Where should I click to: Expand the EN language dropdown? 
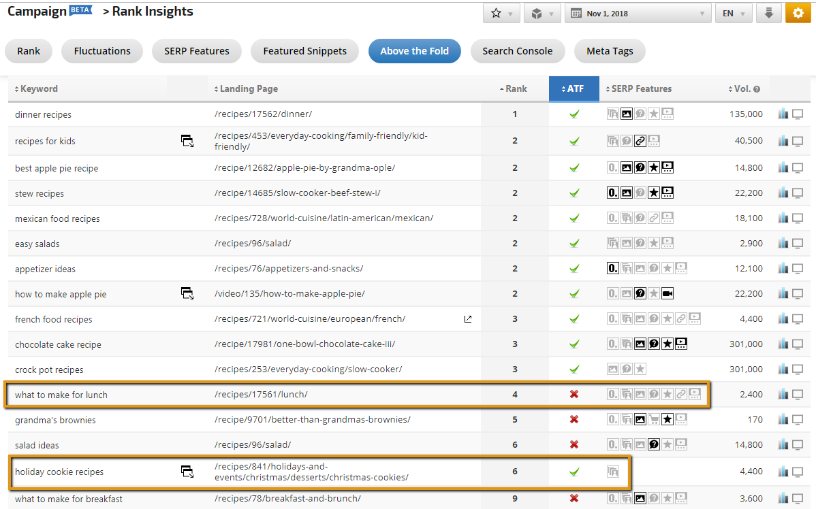733,14
